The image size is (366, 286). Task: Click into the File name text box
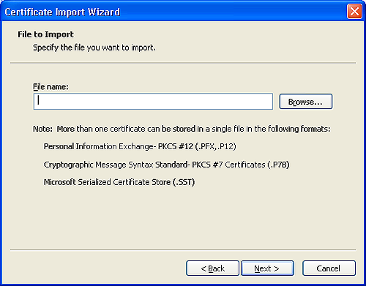pyautogui.click(x=153, y=101)
